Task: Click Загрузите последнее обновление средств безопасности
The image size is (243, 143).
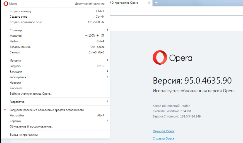Action: (x=56, y=110)
